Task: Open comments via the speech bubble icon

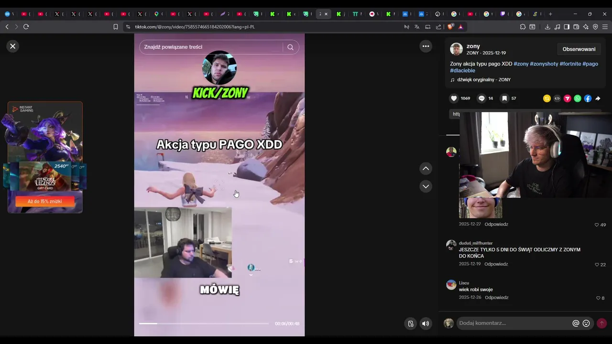Action: [481, 98]
